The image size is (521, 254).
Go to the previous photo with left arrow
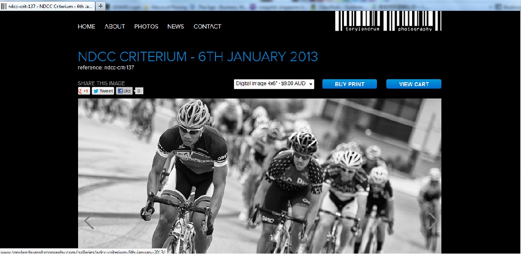[x=89, y=222]
